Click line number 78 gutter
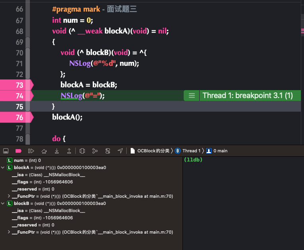The width and height of the screenshot is (304, 250). pyautogui.click(x=20, y=139)
